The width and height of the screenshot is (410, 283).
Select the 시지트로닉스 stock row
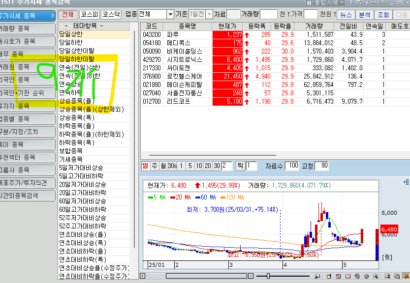[x=275, y=60]
